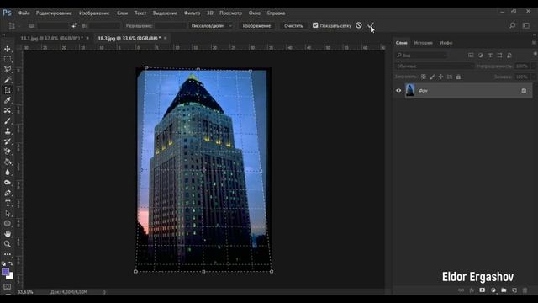Commit the crop with the checkmark
Viewport: 538px width, 303px height.
(x=370, y=25)
